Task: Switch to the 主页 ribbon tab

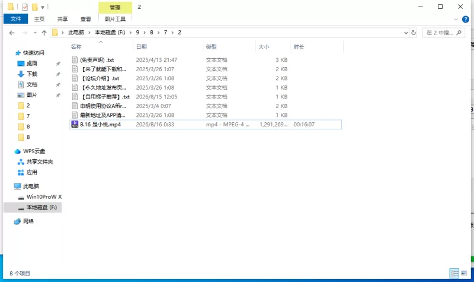Action: coord(39,19)
